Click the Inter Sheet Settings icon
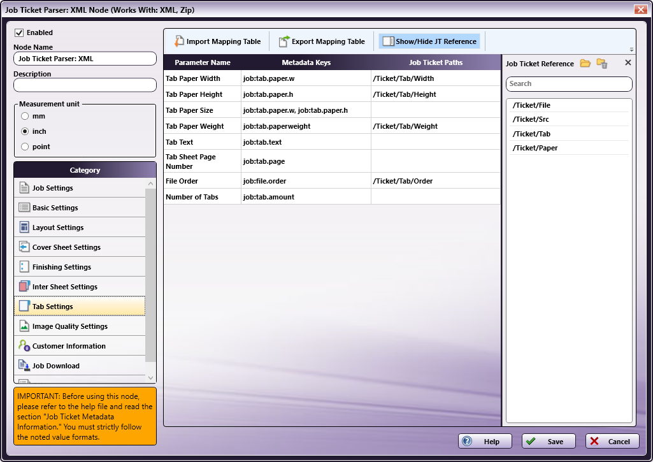The width and height of the screenshot is (653, 462). click(24, 287)
